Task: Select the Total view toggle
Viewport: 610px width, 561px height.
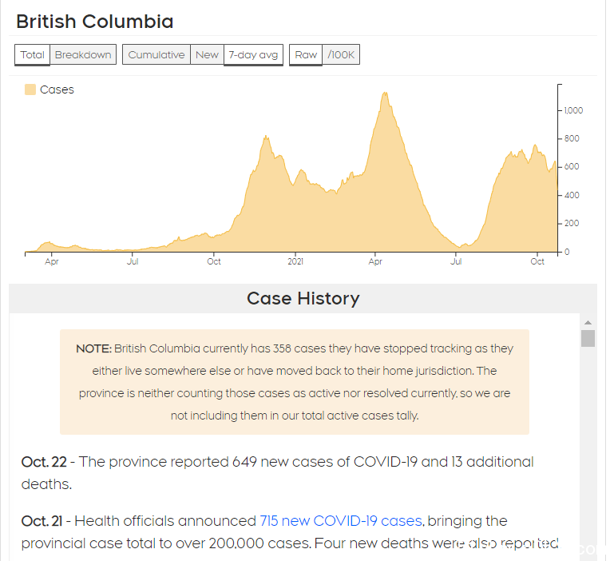Action: click(x=32, y=54)
